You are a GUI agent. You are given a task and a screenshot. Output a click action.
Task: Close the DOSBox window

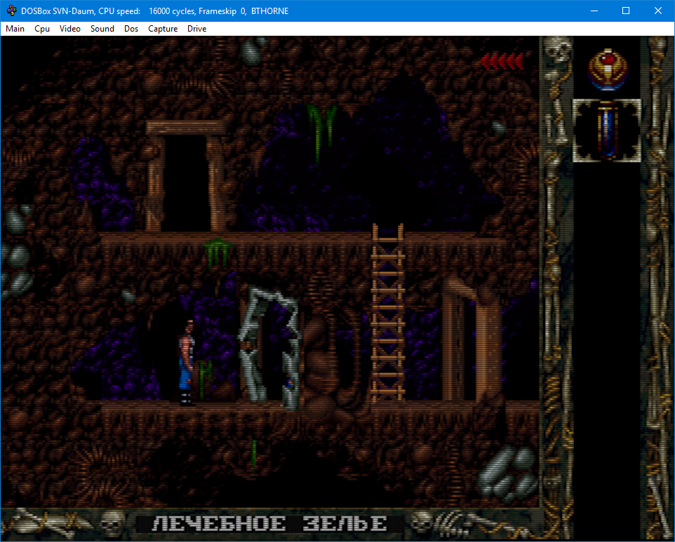[657, 11]
